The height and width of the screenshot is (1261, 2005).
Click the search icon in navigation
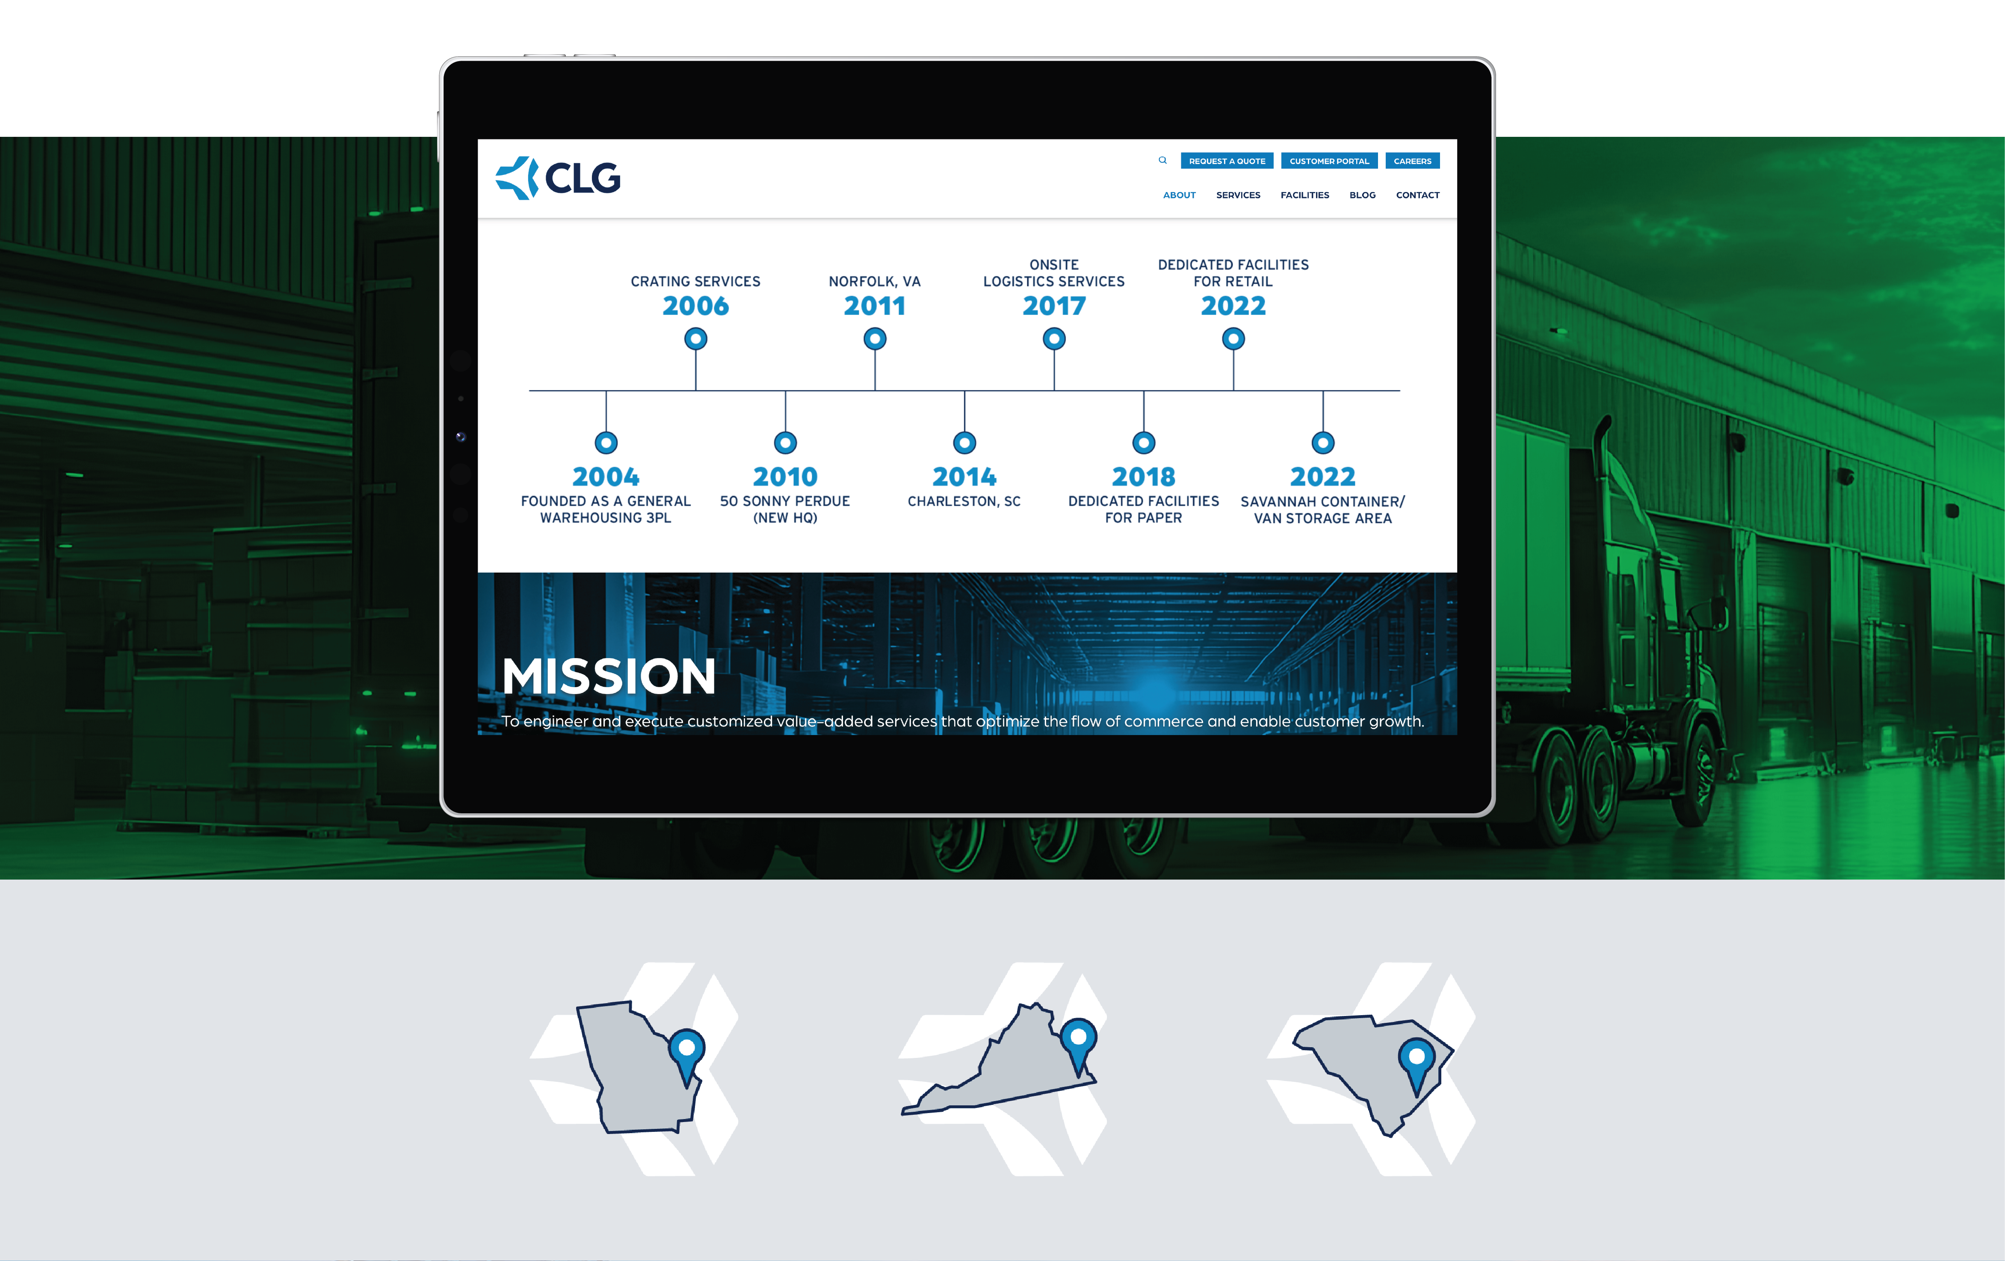pos(1162,160)
